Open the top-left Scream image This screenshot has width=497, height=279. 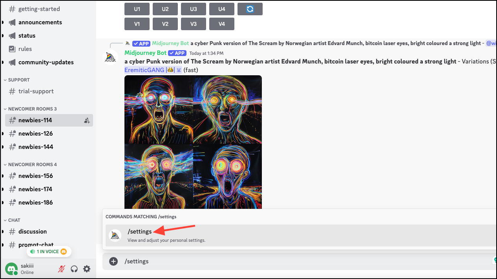[159, 110]
